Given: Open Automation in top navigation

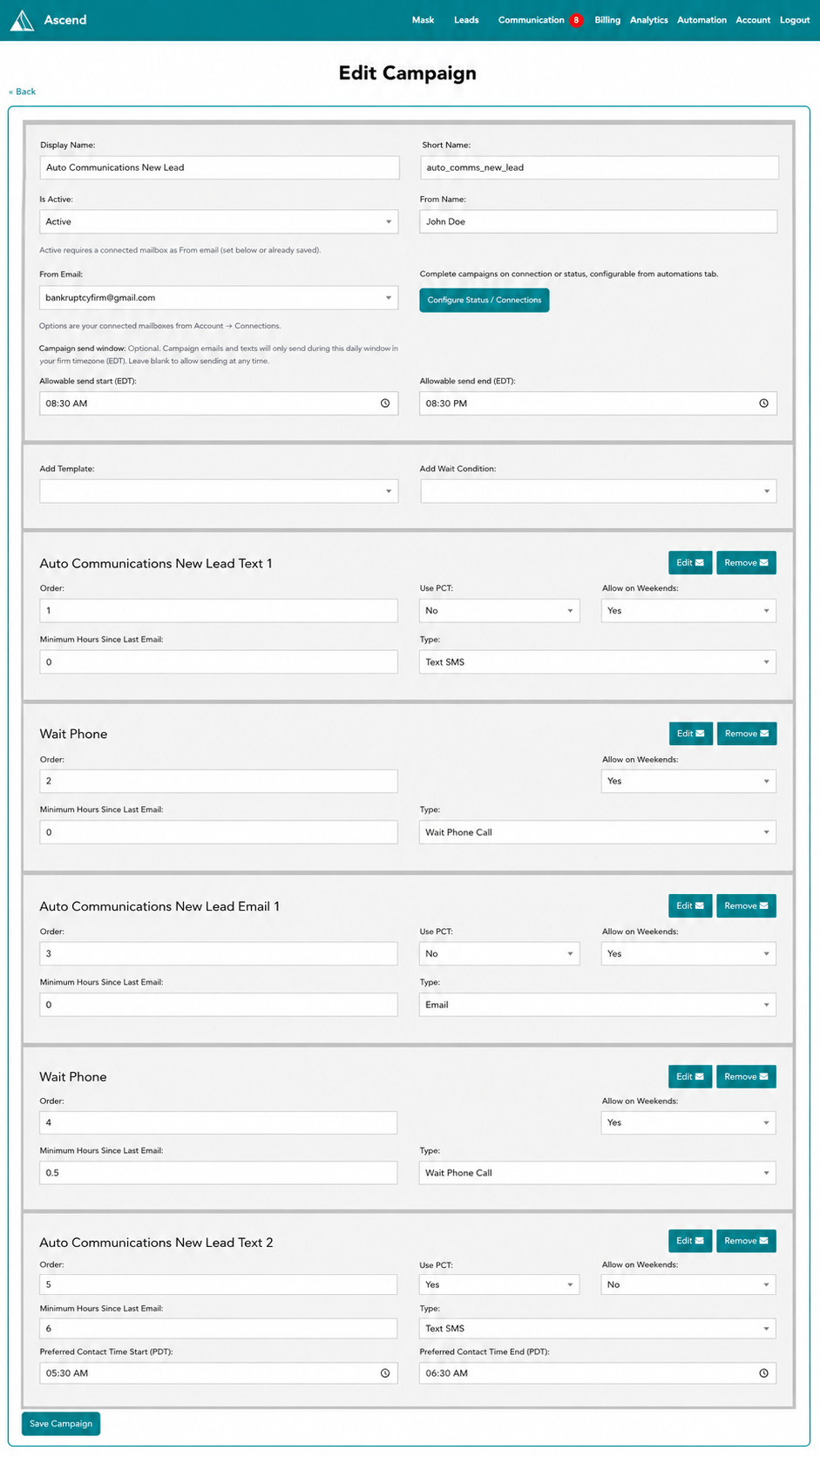Looking at the screenshot, I should (x=701, y=20).
